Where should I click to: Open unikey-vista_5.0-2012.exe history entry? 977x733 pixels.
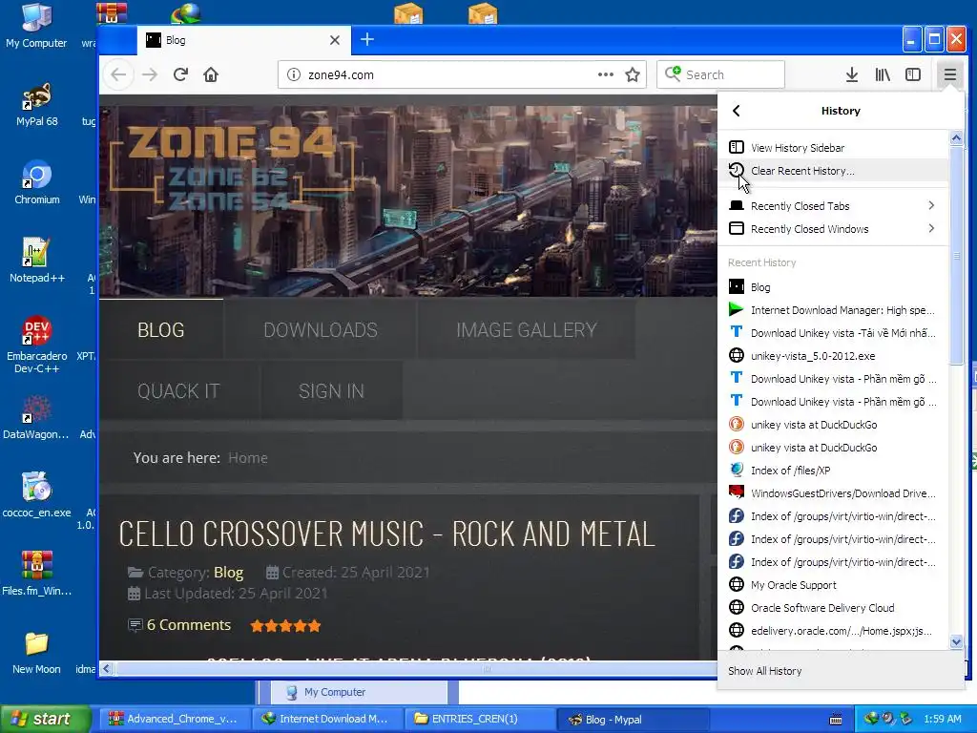833,356
